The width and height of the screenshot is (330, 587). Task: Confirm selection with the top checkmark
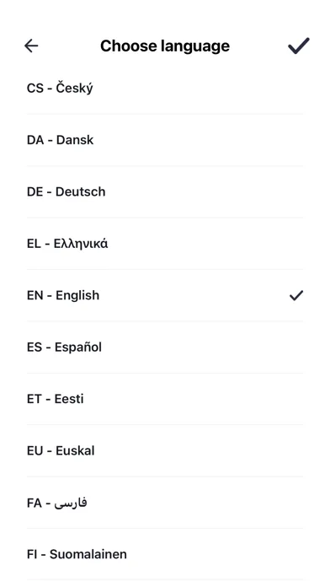coord(298,46)
